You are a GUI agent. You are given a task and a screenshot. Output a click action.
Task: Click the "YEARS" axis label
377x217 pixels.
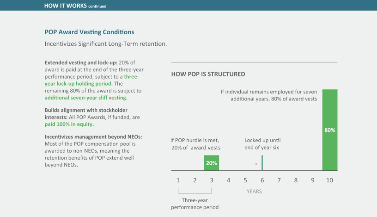[255, 191]
